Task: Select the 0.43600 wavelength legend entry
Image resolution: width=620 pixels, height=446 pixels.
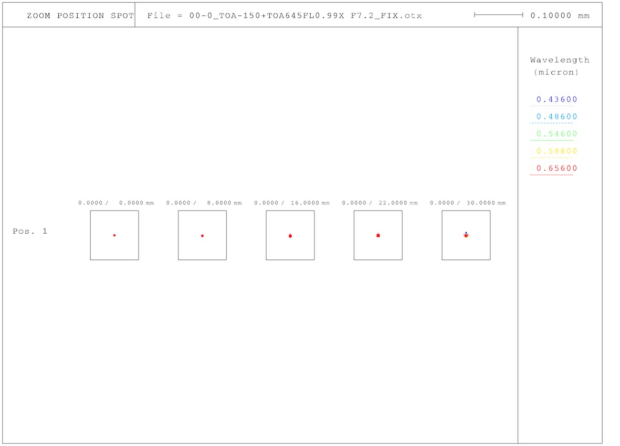Action: (556, 99)
